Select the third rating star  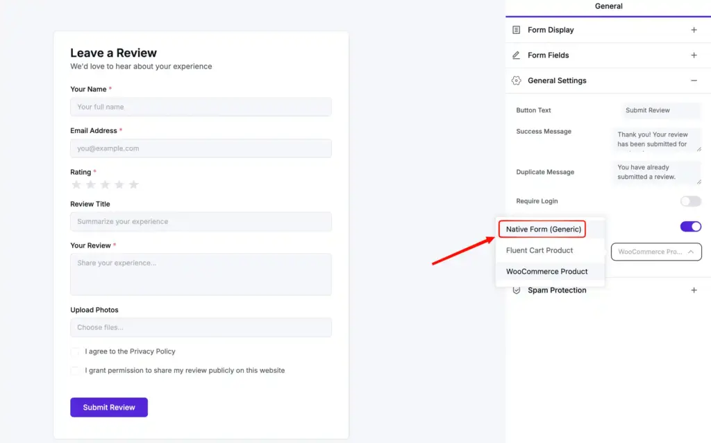104,184
